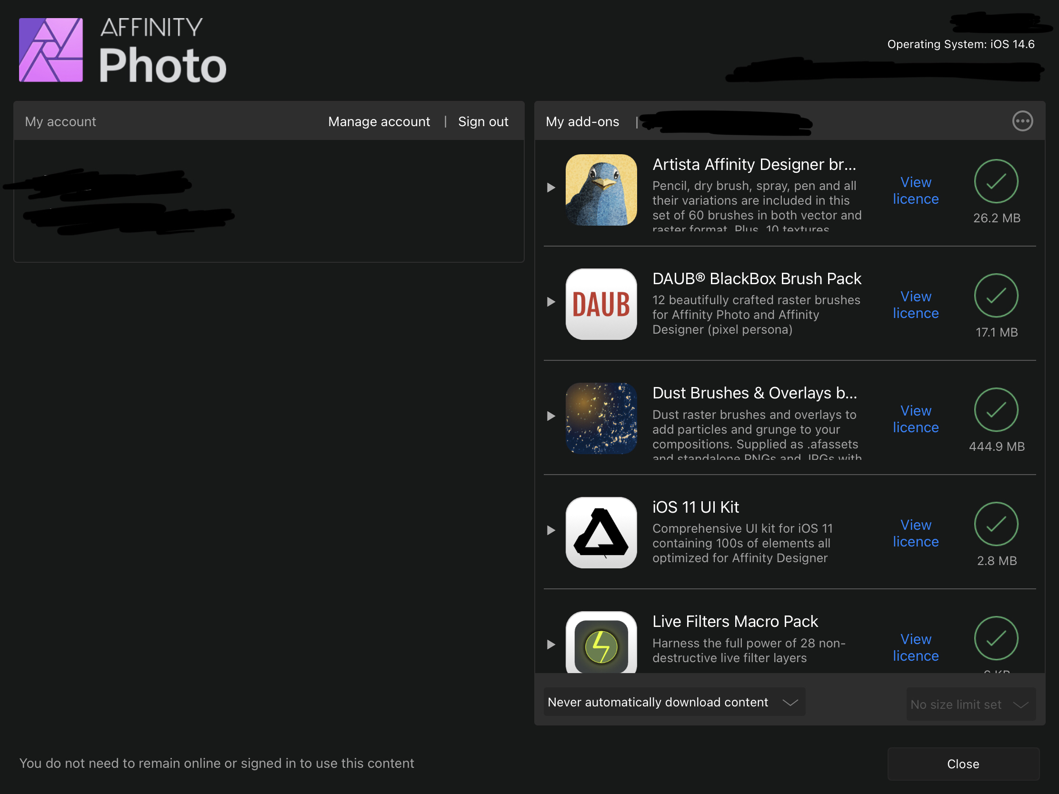Open the No size limit set dropdown
Image resolution: width=1059 pixels, height=794 pixels.
[970, 705]
